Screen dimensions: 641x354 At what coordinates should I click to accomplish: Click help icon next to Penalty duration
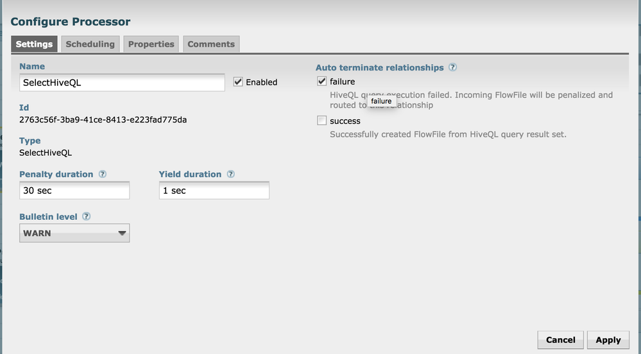(103, 174)
